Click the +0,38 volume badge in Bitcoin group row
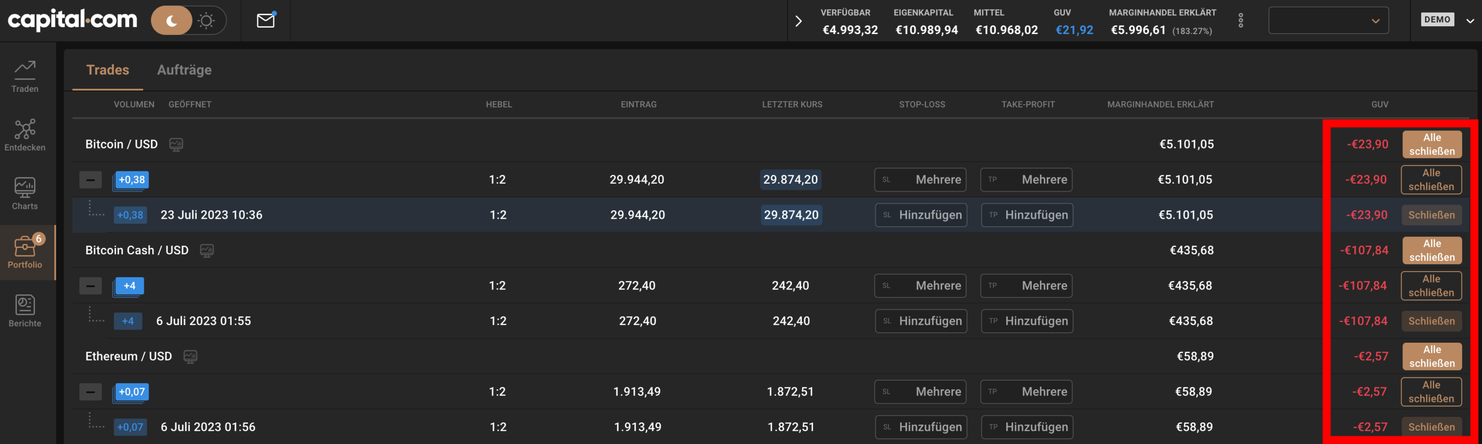The width and height of the screenshot is (1482, 444). [x=131, y=180]
